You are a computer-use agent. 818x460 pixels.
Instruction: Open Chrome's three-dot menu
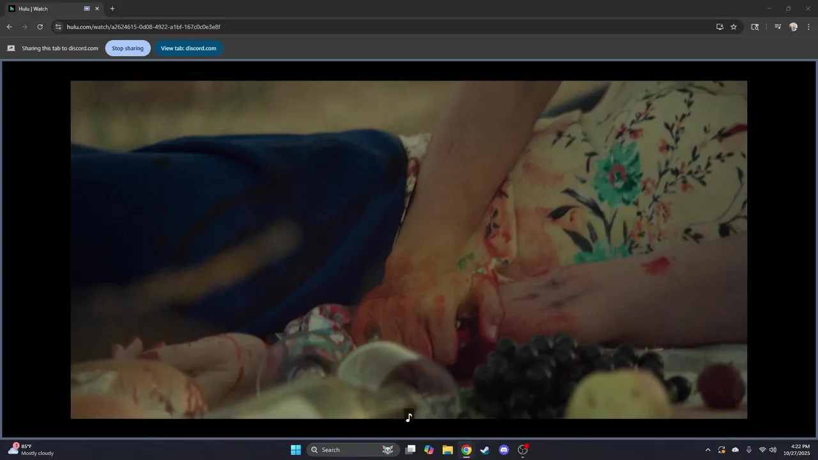tap(808, 27)
